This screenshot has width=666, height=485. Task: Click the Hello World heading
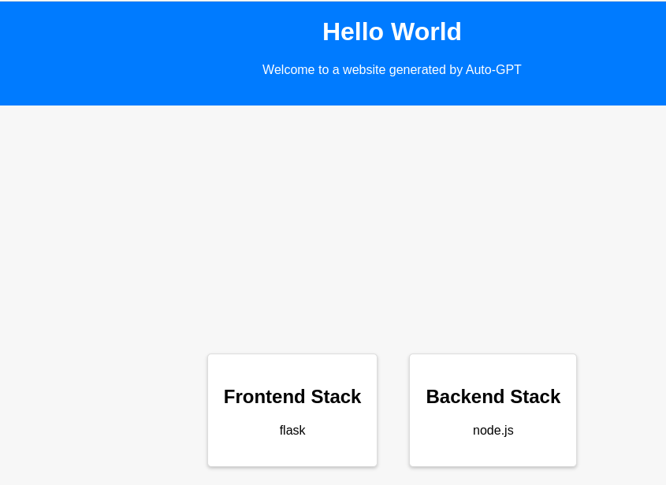392,31
